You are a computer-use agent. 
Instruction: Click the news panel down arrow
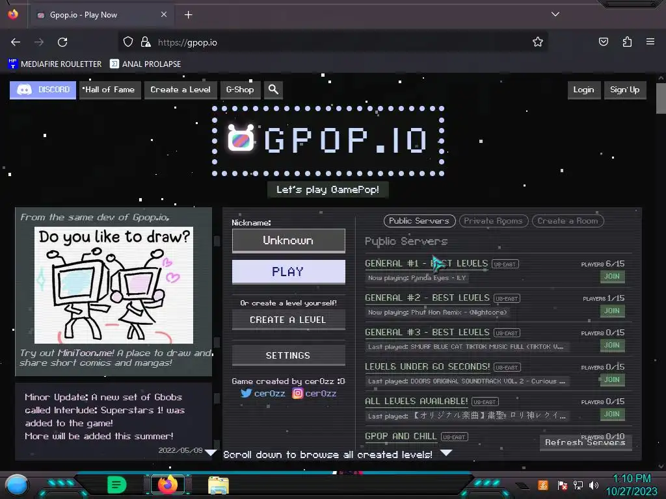tap(211, 453)
